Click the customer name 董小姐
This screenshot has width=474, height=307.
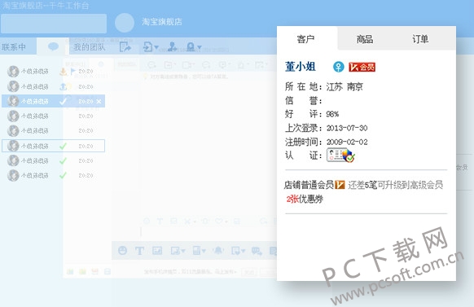(x=301, y=67)
